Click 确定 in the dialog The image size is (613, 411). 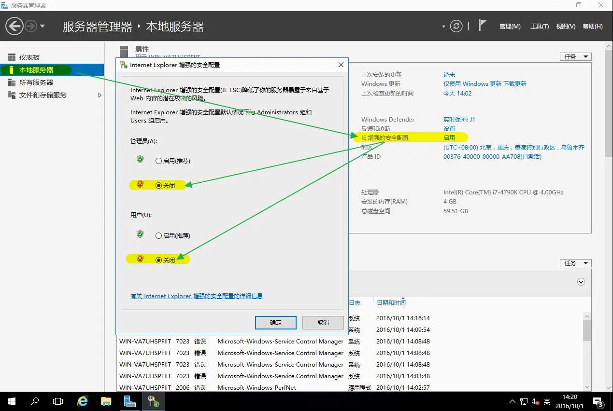(276, 323)
